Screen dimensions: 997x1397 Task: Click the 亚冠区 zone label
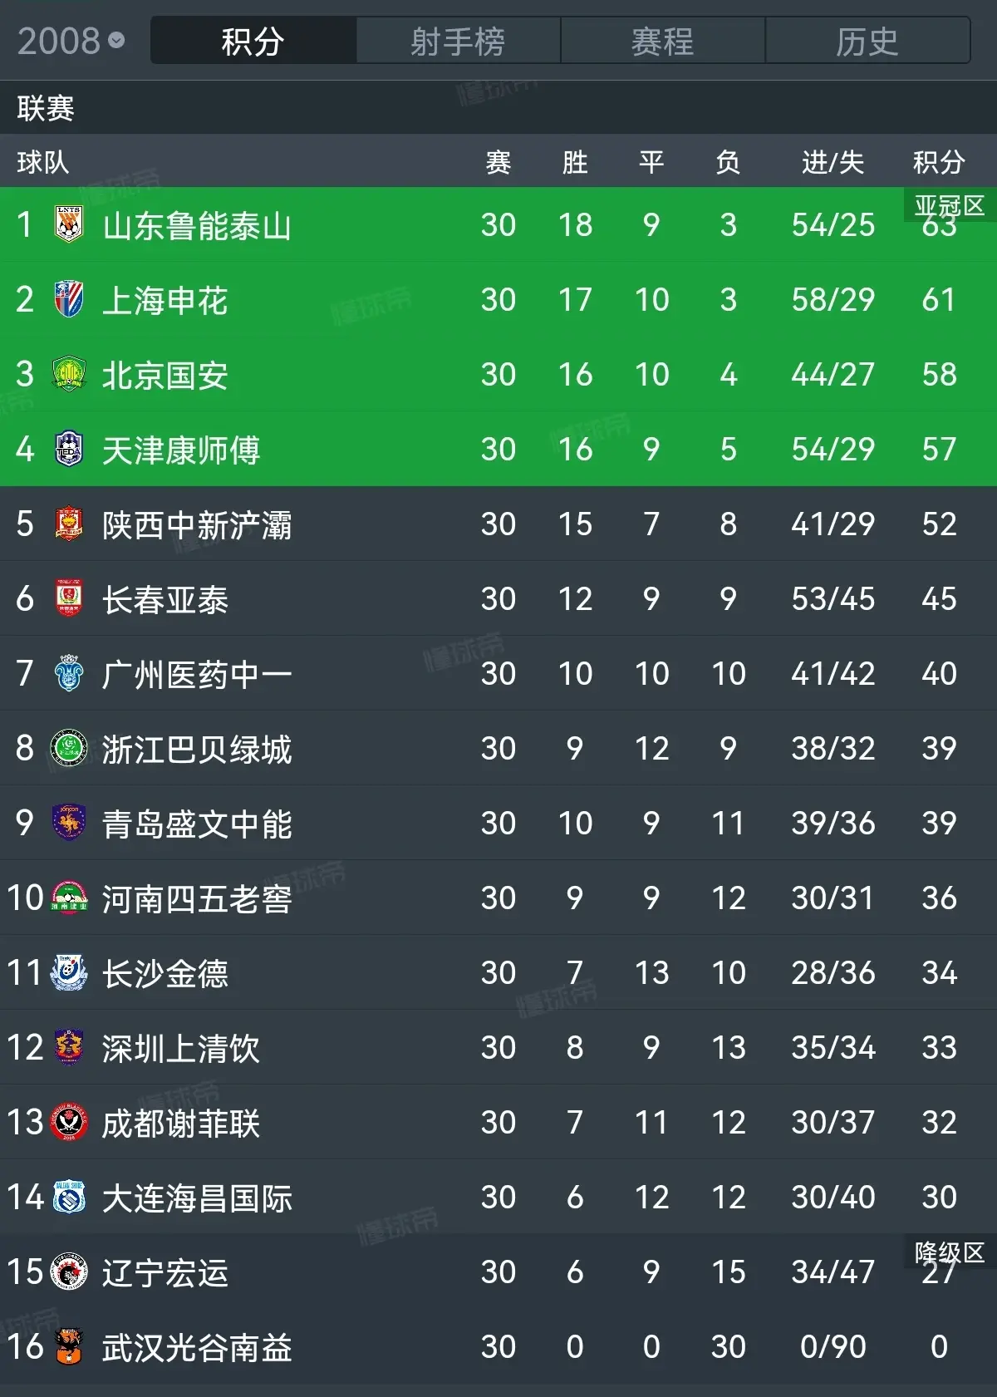950,204
